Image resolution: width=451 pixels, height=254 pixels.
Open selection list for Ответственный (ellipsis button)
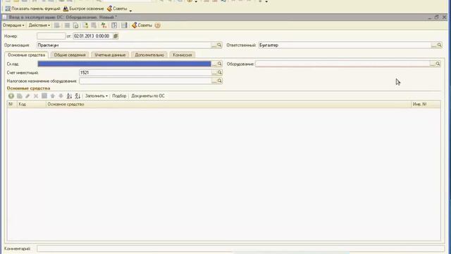tap(434, 45)
